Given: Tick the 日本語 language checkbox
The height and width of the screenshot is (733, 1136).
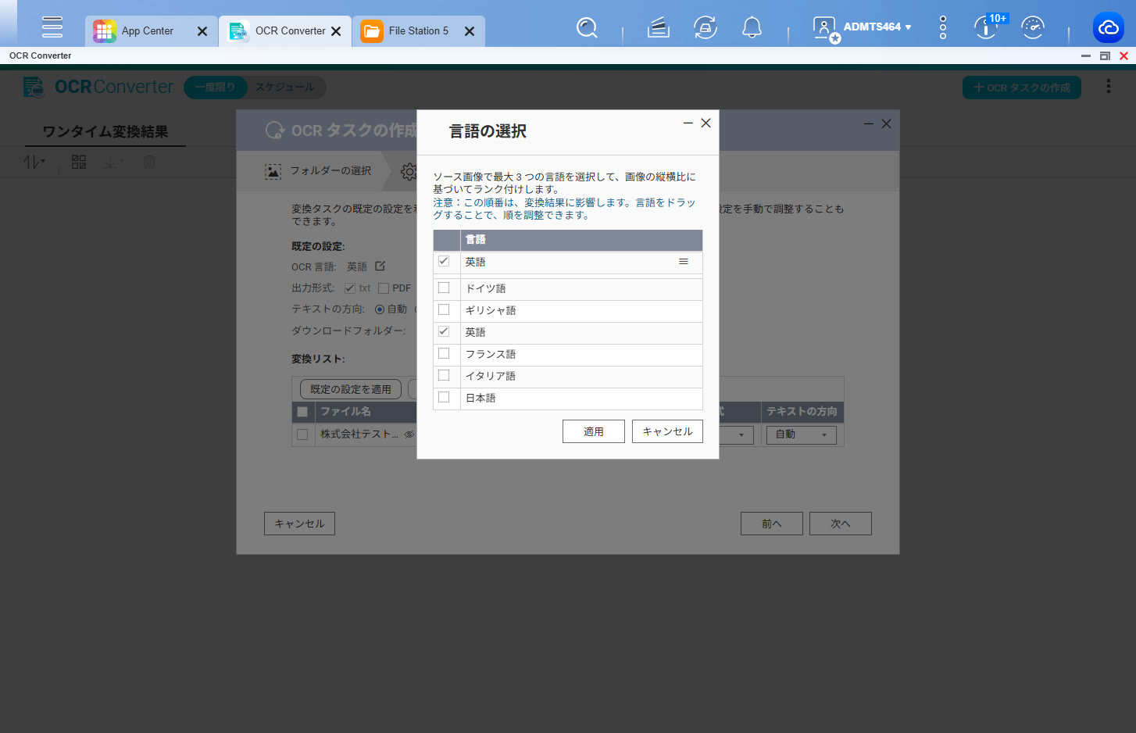Looking at the screenshot, I should pyautogui.click(x=444, y=398).
